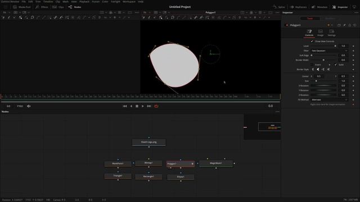
Task: Toggle single or dual viewer icon in left viewer
Action: pos(130,12)
